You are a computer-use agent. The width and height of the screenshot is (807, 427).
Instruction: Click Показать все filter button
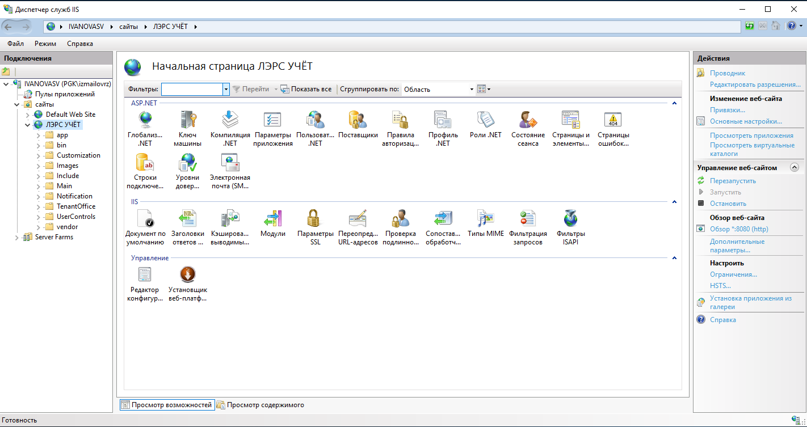(x=306, y=89)
